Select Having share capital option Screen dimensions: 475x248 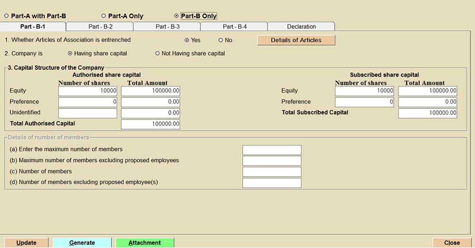(70, 54)
